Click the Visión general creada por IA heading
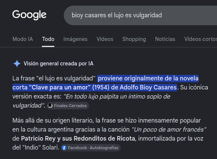 tap(58, 64)
